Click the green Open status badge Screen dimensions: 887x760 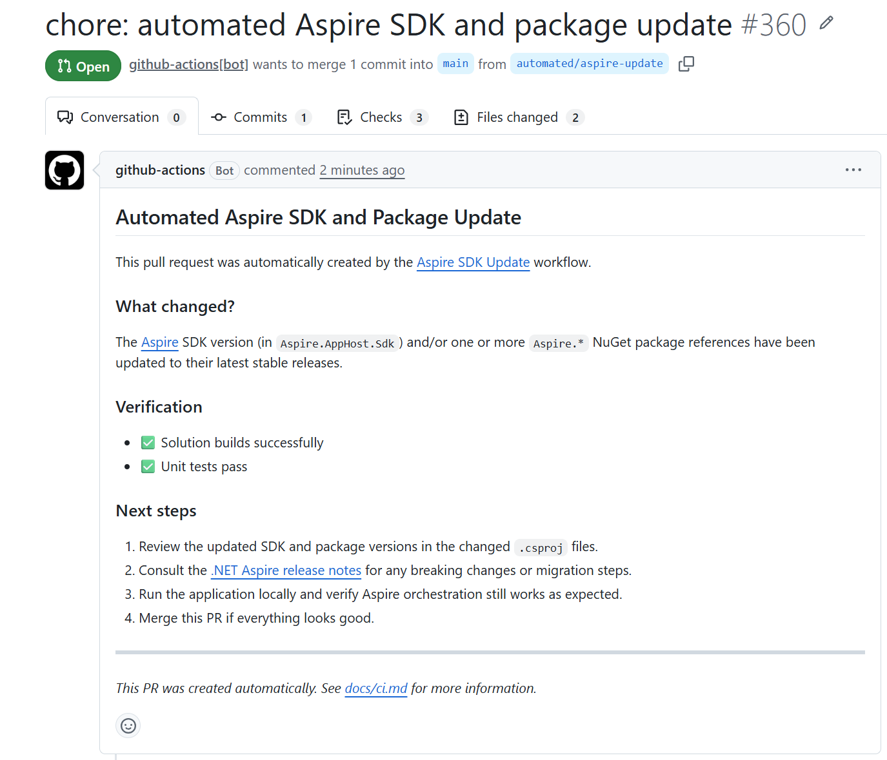pos(83,66)
